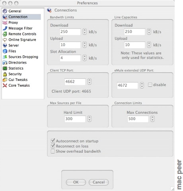183x191 pixels.
Task: Click the Remote Controls icon
Action: pos(5,34)
